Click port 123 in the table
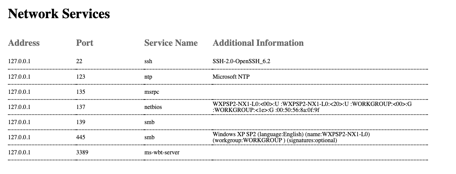Image resolution: width=456 pixels, height=174 pixels. coord(80,77)
